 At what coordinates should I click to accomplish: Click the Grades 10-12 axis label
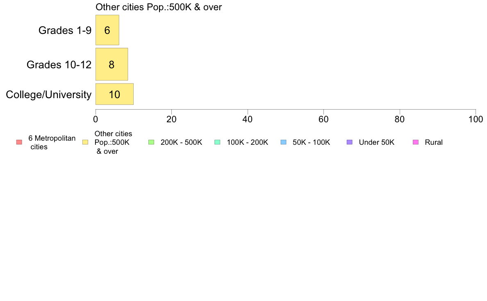pos(59,65)
